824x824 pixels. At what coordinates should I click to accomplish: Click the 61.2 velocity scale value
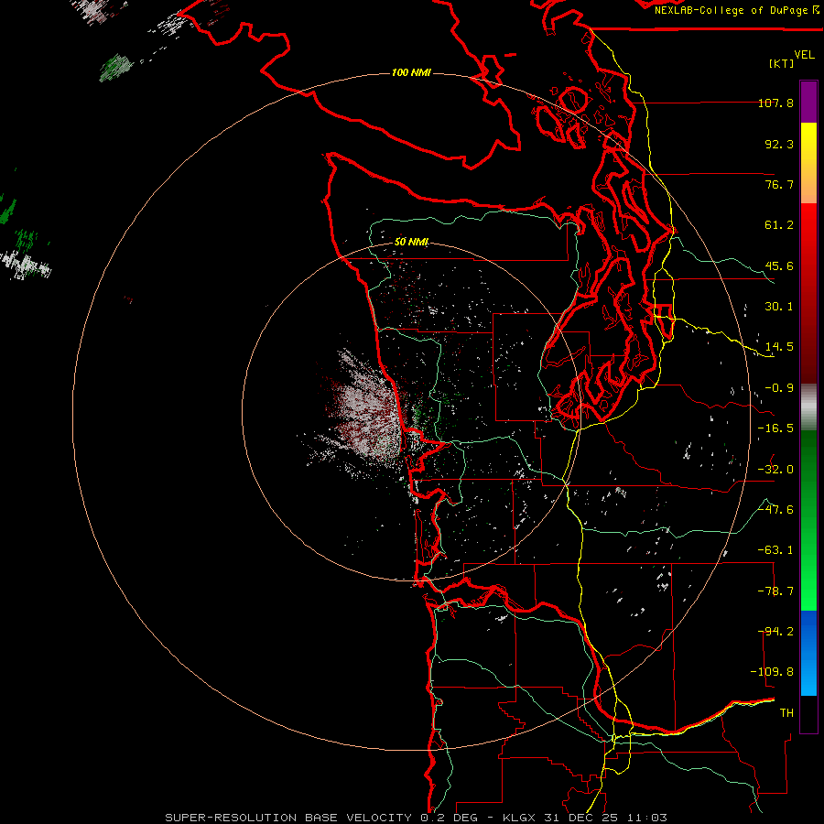tap(779, 225)
